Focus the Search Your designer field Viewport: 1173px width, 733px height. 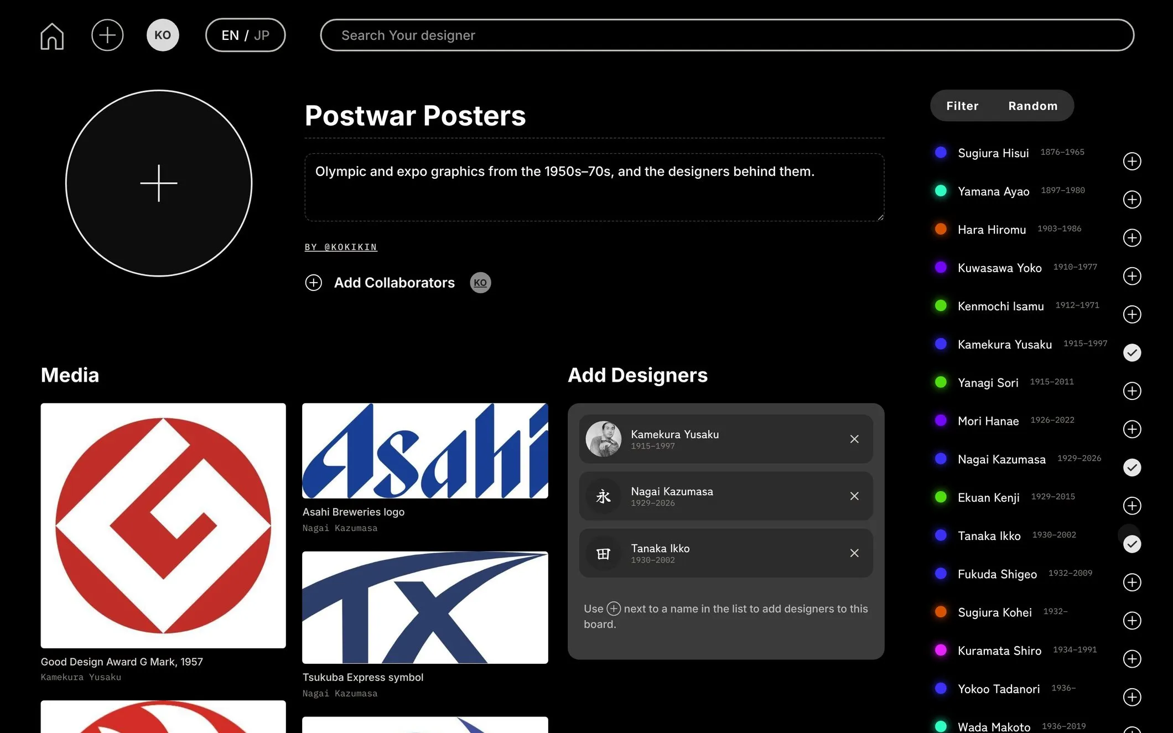coord(727,35)
